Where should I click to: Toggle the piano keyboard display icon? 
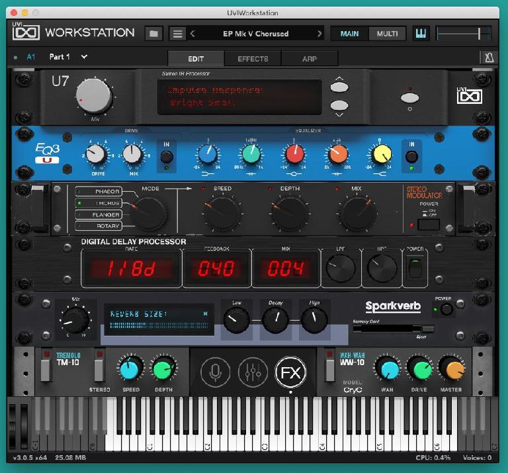pos(421,33)
